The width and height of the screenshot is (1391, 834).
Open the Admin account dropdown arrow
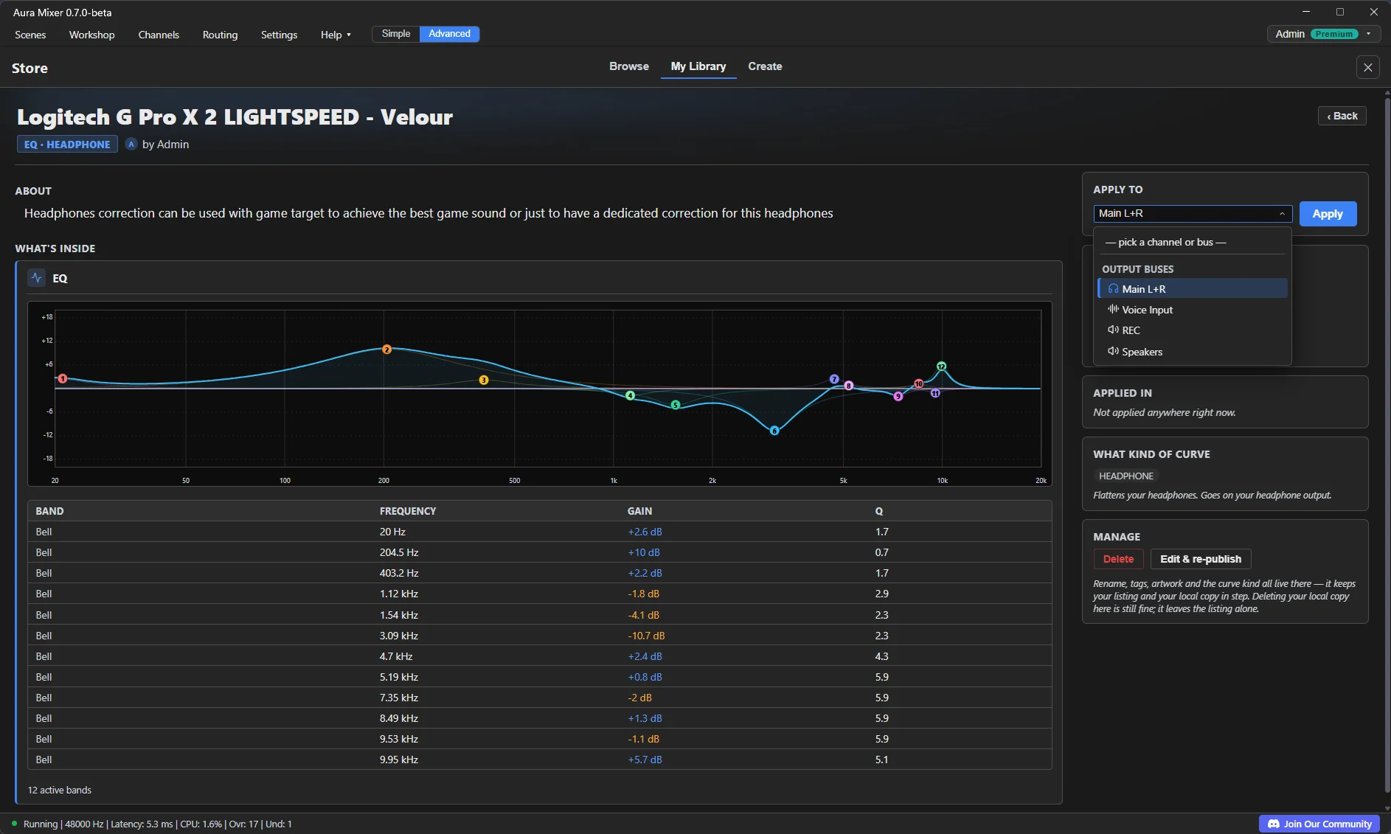pos(1368,34)
